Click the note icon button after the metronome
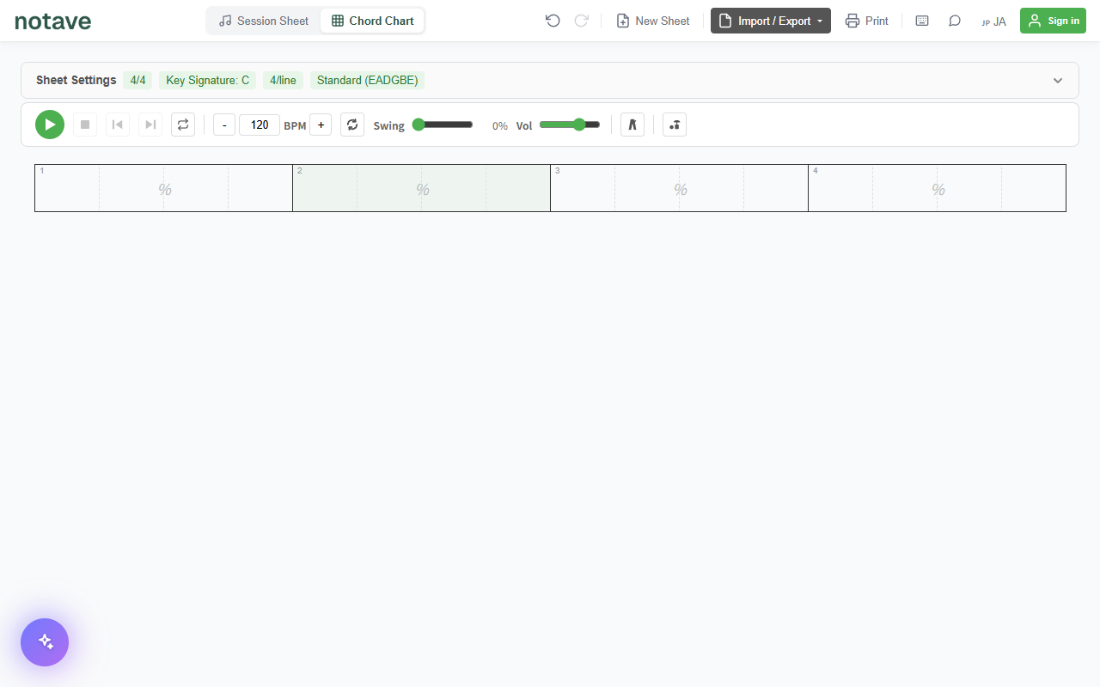Viewport: 1100px width, 687px height. 675,125
